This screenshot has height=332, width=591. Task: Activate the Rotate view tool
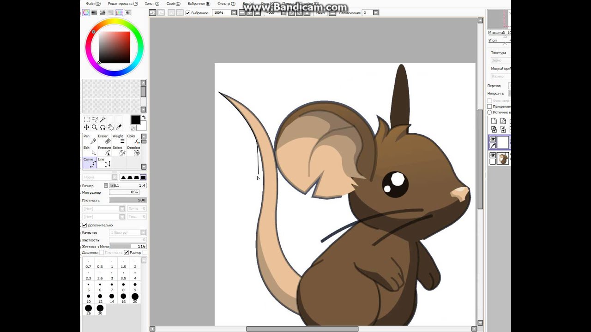point(103,127)
